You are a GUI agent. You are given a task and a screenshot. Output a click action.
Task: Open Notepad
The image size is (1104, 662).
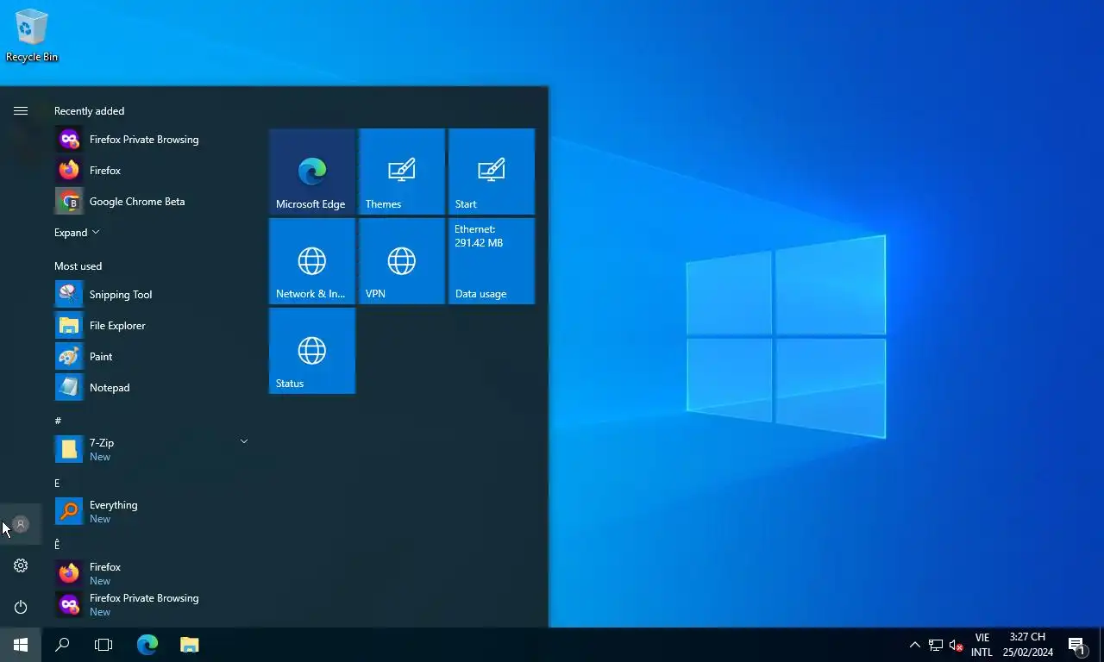pos(152,388)
